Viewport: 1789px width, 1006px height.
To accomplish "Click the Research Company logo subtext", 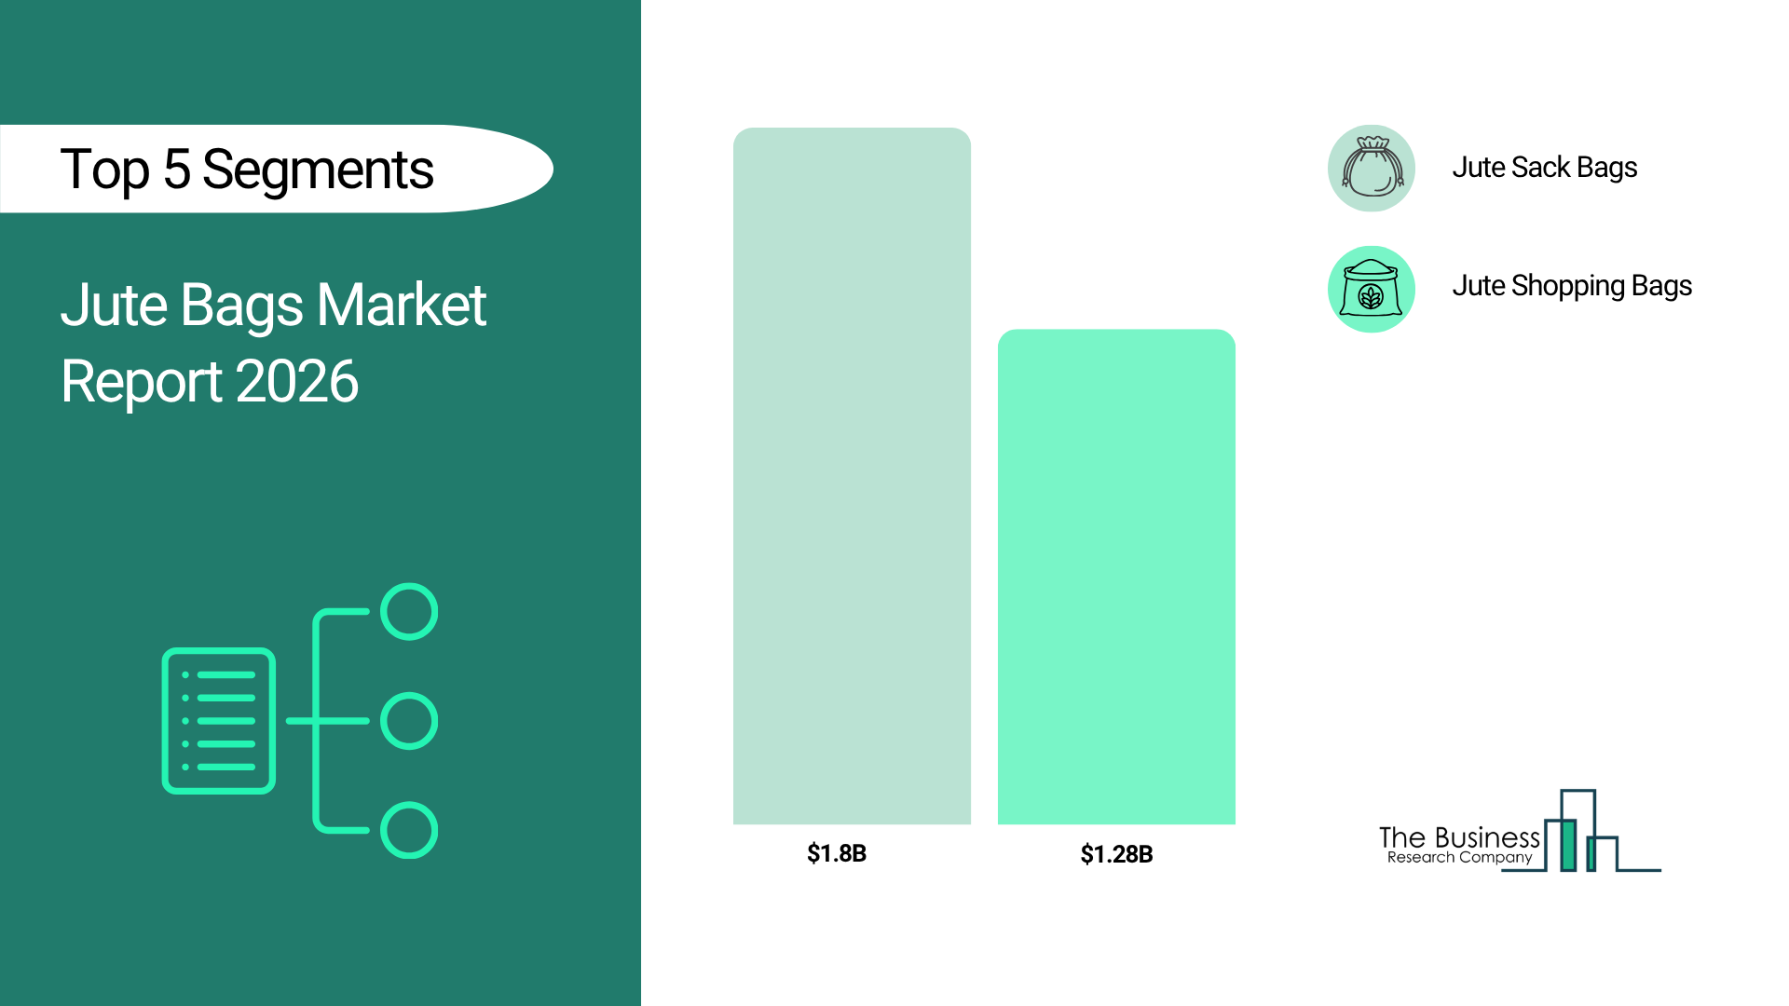I will point(1459,858).
